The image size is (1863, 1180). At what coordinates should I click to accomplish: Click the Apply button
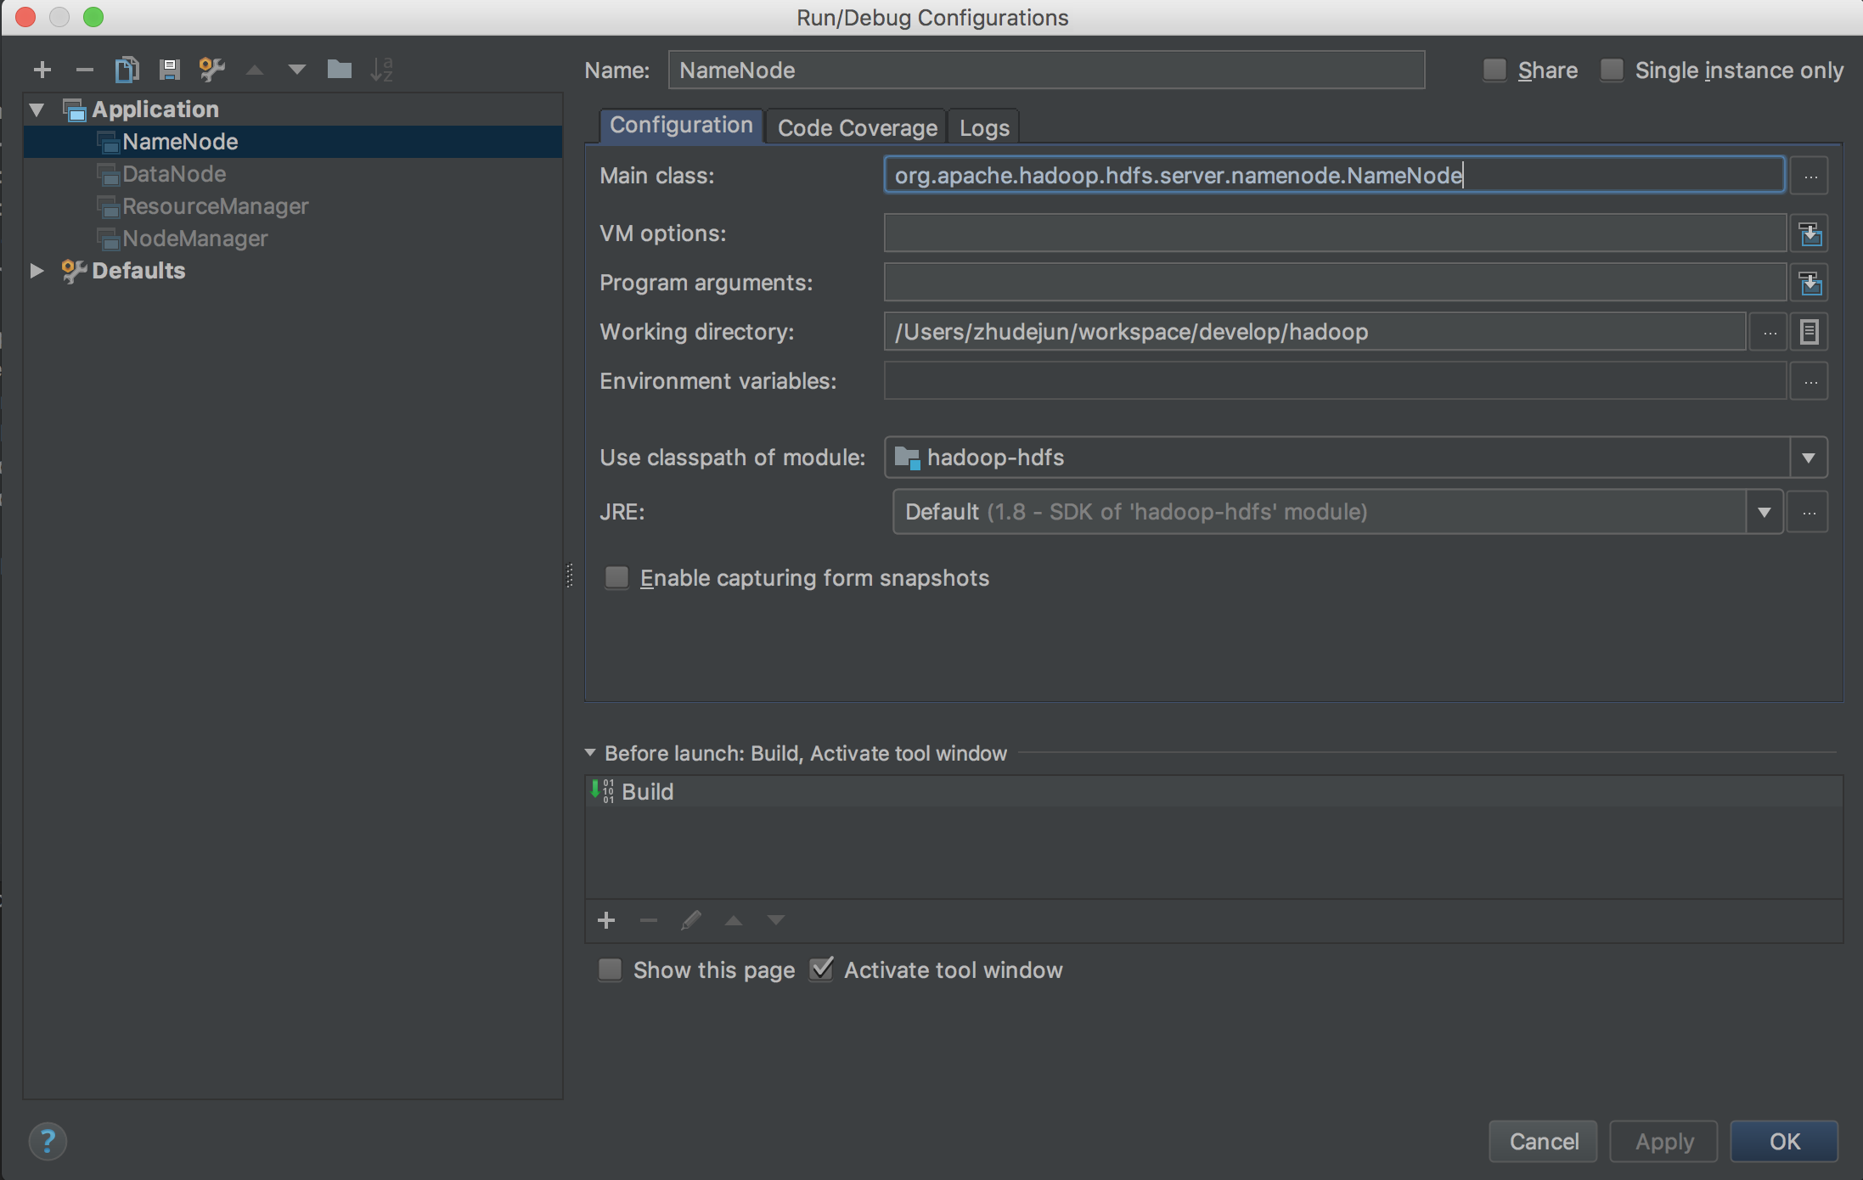tap(1664, 1142)
